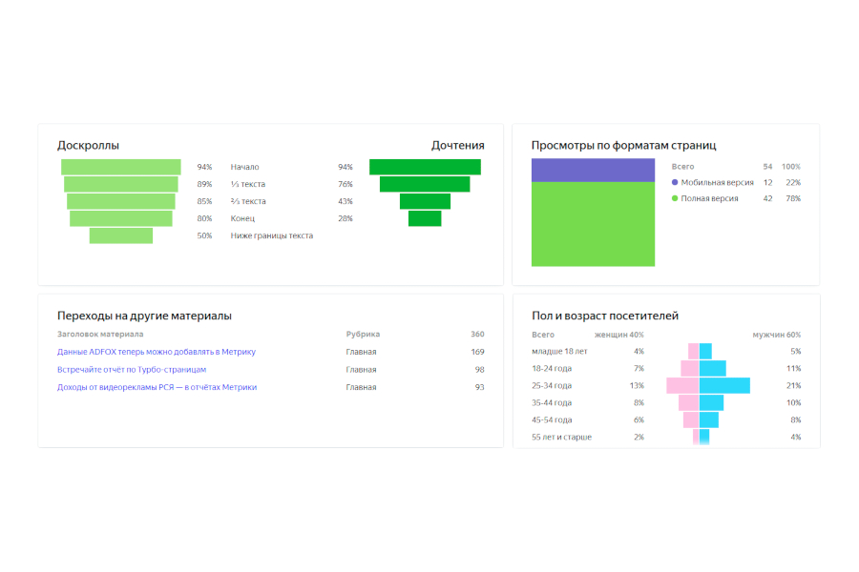Click the smallest Дочтения bar at 28%
The height and width of the screenshot is (572, 859).
click(x=425, y=218)
